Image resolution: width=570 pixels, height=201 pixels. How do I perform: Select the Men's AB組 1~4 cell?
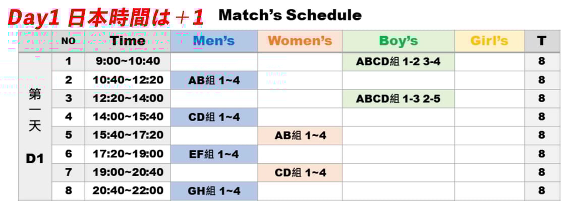point(214,80)
